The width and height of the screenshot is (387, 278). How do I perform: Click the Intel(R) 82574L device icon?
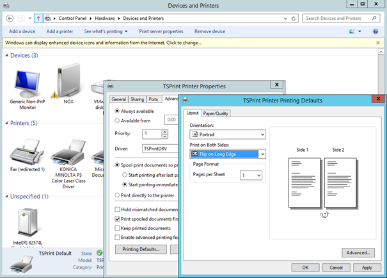26,223
